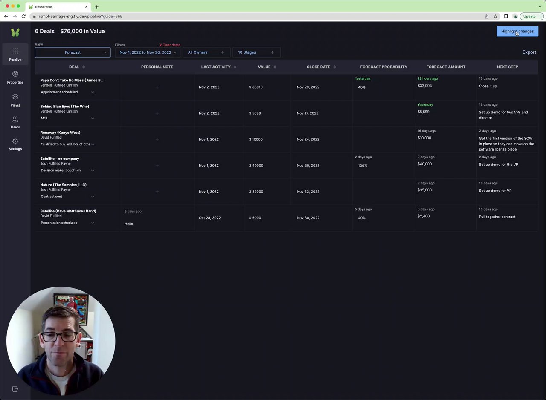Change Decision maker bought-In stage dropdown
Screen dimensions: 546x400
tap(67, 171)
